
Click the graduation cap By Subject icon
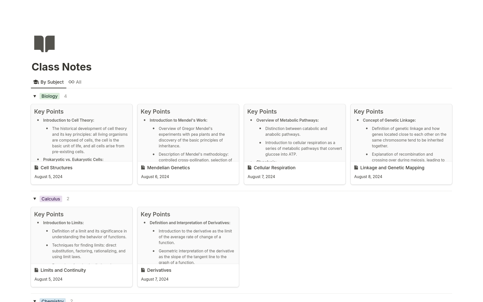pyautogui.click(x=36, y=82)
